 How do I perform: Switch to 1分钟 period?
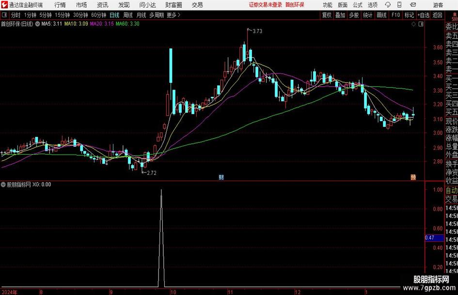(x=30, y=15)
